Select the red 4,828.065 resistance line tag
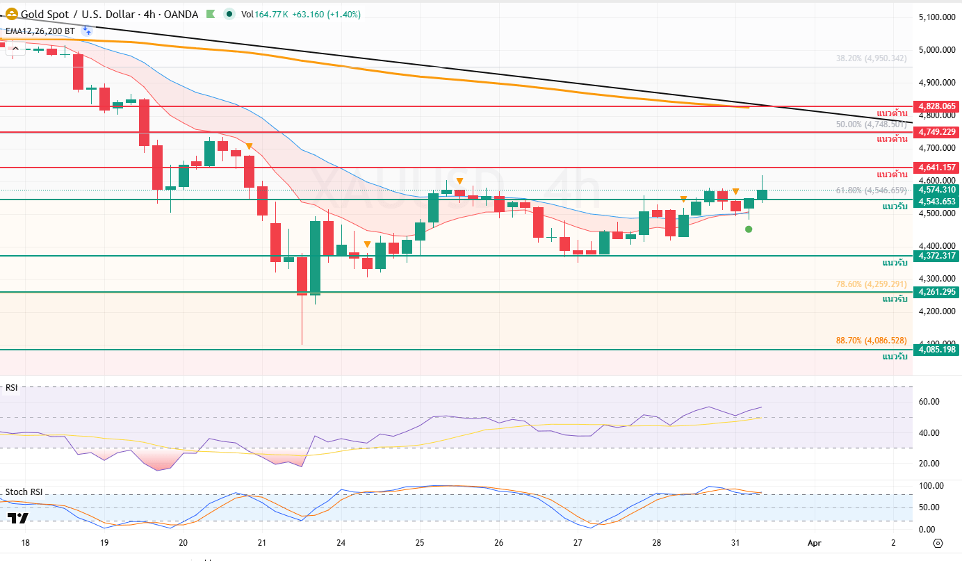 [x=937, y=106]
